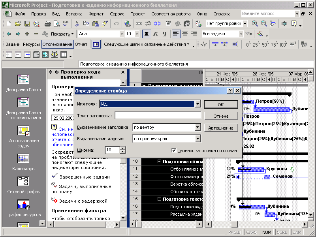This screenshot has width=316, height=237.
Task: Toggle the Project Guide side pane button
Action: [x=96, y=44]
